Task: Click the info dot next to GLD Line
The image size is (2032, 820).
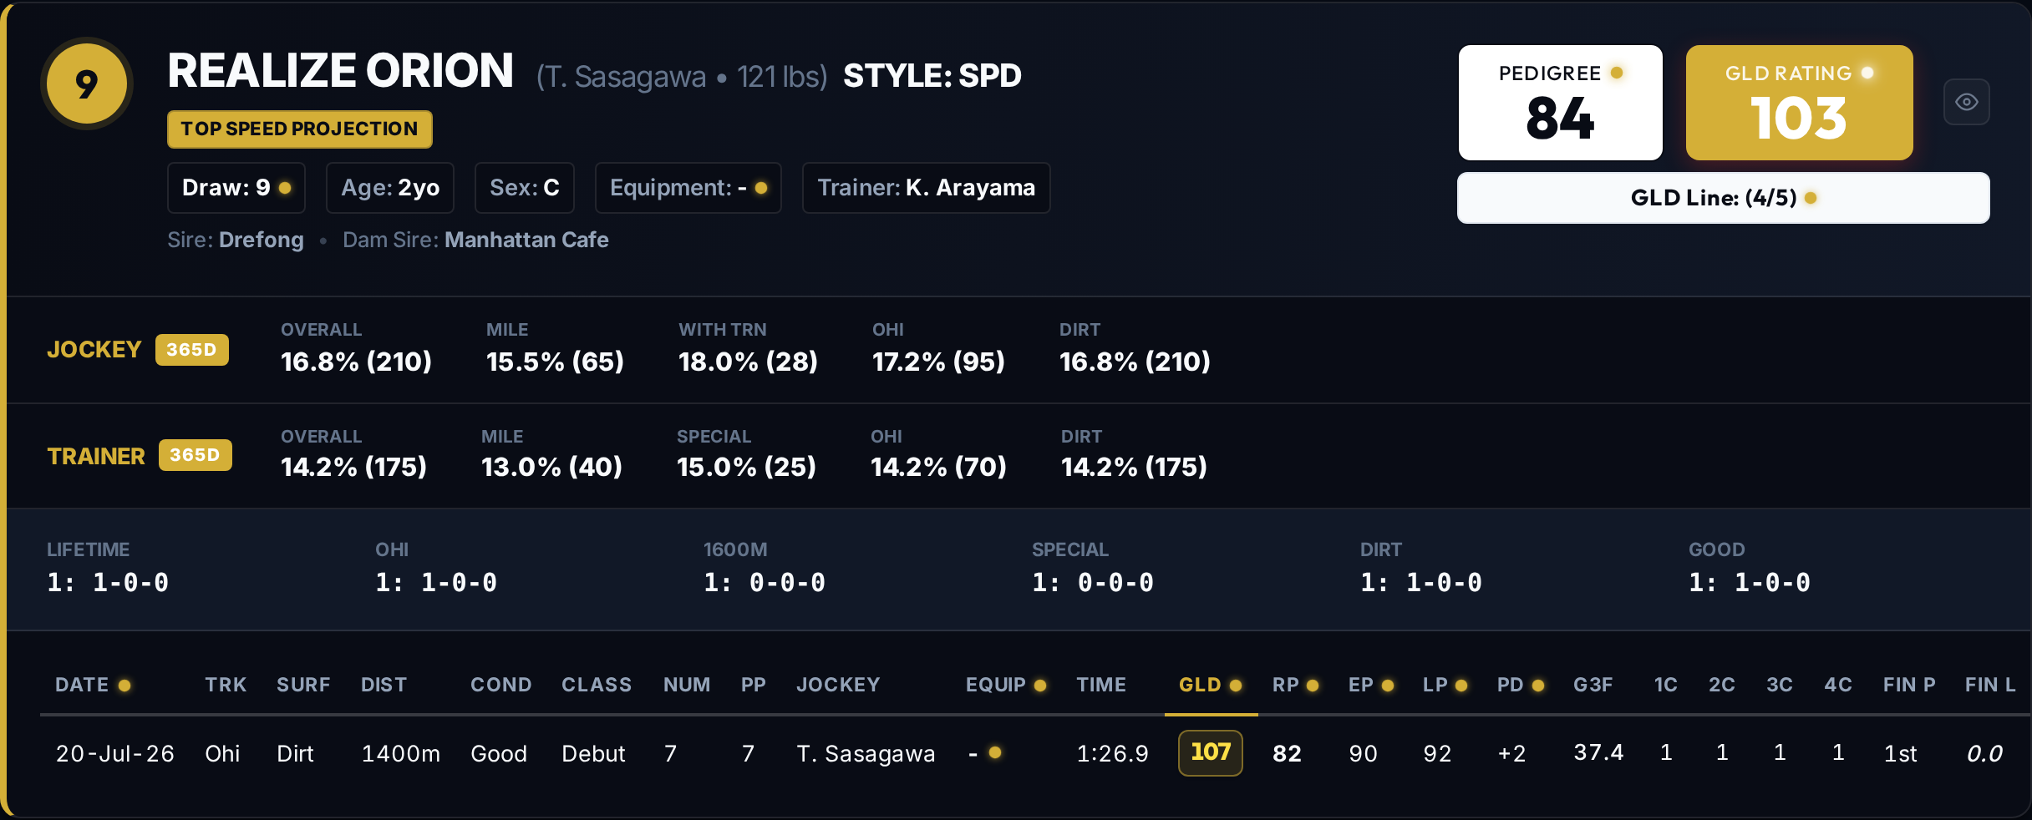Action: (1811, 198)
